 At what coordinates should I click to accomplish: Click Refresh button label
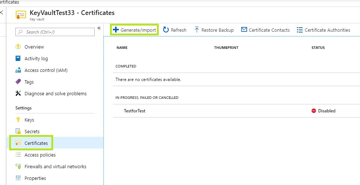(x=179, y=30)
